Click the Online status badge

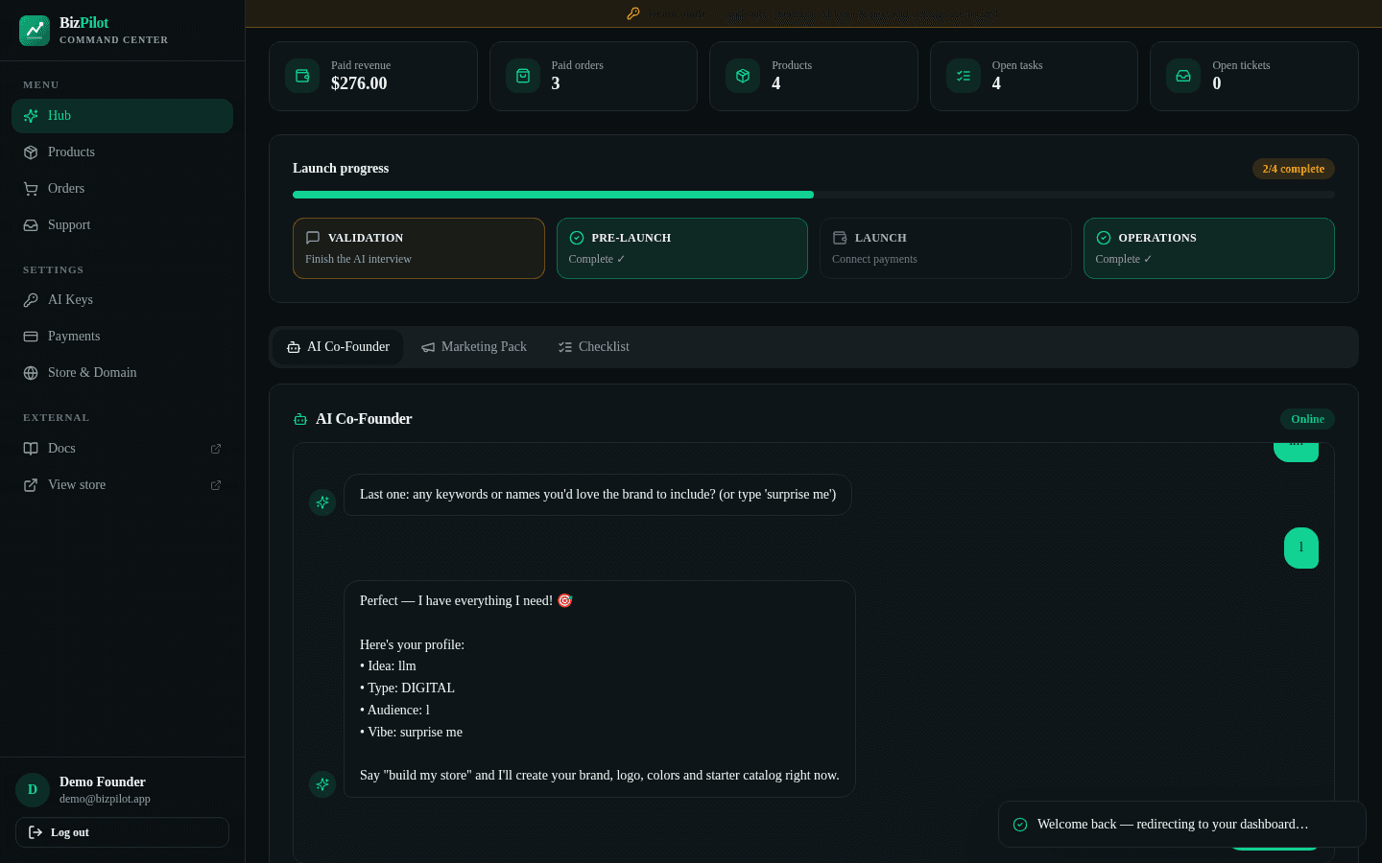click(1307, 419)
